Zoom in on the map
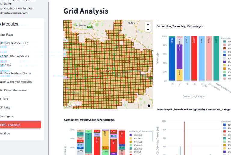231x155 pixels. (148, 24)
